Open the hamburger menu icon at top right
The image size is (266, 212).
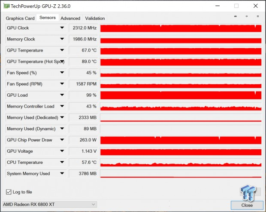tap(258, 16)
